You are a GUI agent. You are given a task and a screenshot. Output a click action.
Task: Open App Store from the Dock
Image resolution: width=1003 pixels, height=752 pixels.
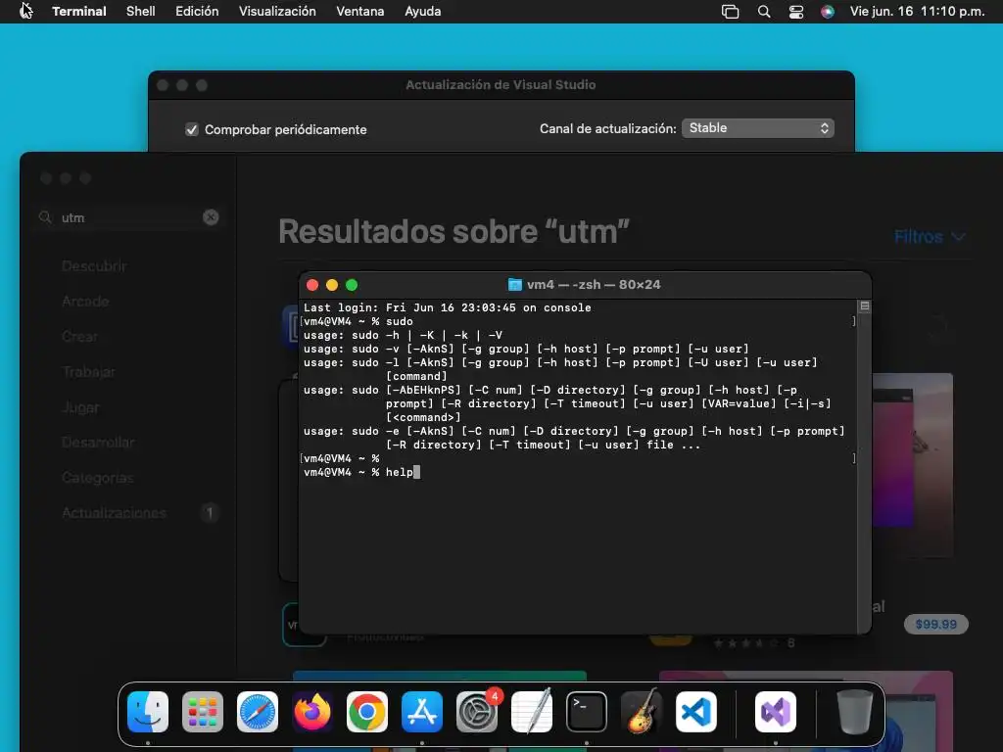(x=422, y=712)
